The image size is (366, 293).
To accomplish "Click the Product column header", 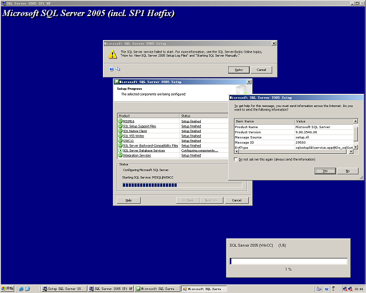I will 149,116.
